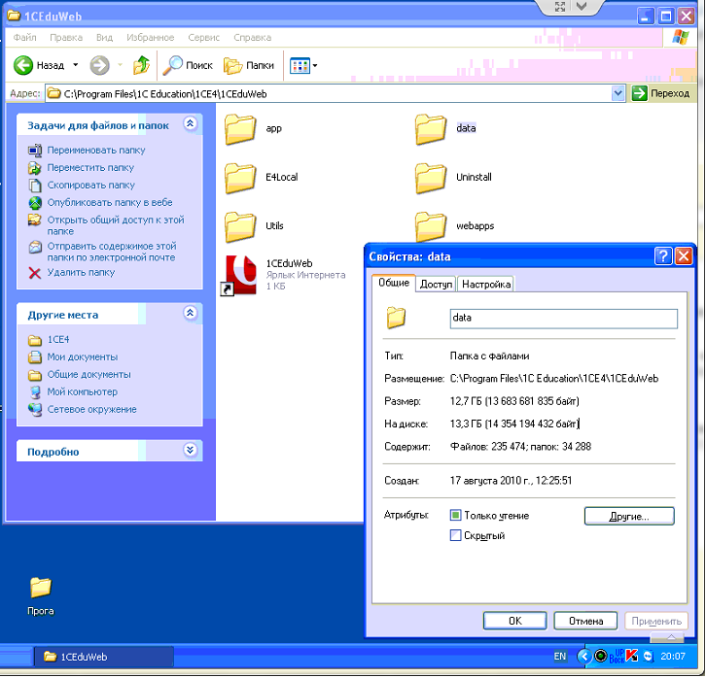Collapse the Другие места panel

pyautogui.click(x=191, y=313)
